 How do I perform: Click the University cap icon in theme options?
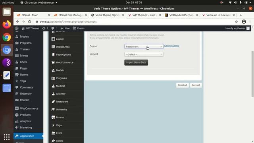pyautogui.click(x=53, y=110)
